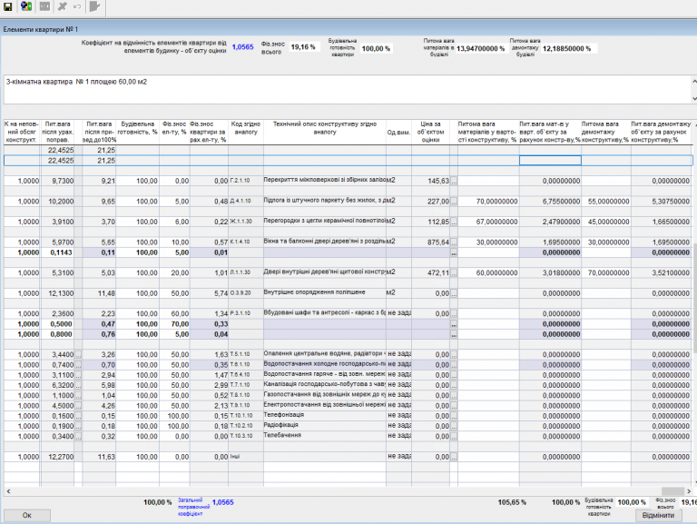Screen dimensions: 697x524
Task: Click the exit door toolbar icon
Action: tap(96, 7)
